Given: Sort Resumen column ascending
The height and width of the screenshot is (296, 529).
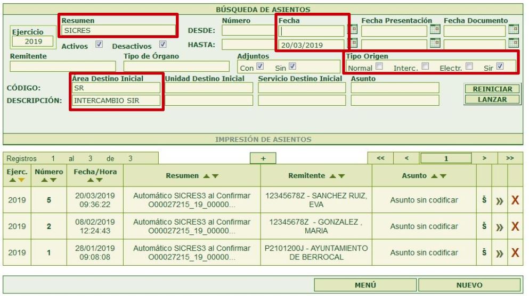Looking at the screenshot, I should click(x=207, y=176).
